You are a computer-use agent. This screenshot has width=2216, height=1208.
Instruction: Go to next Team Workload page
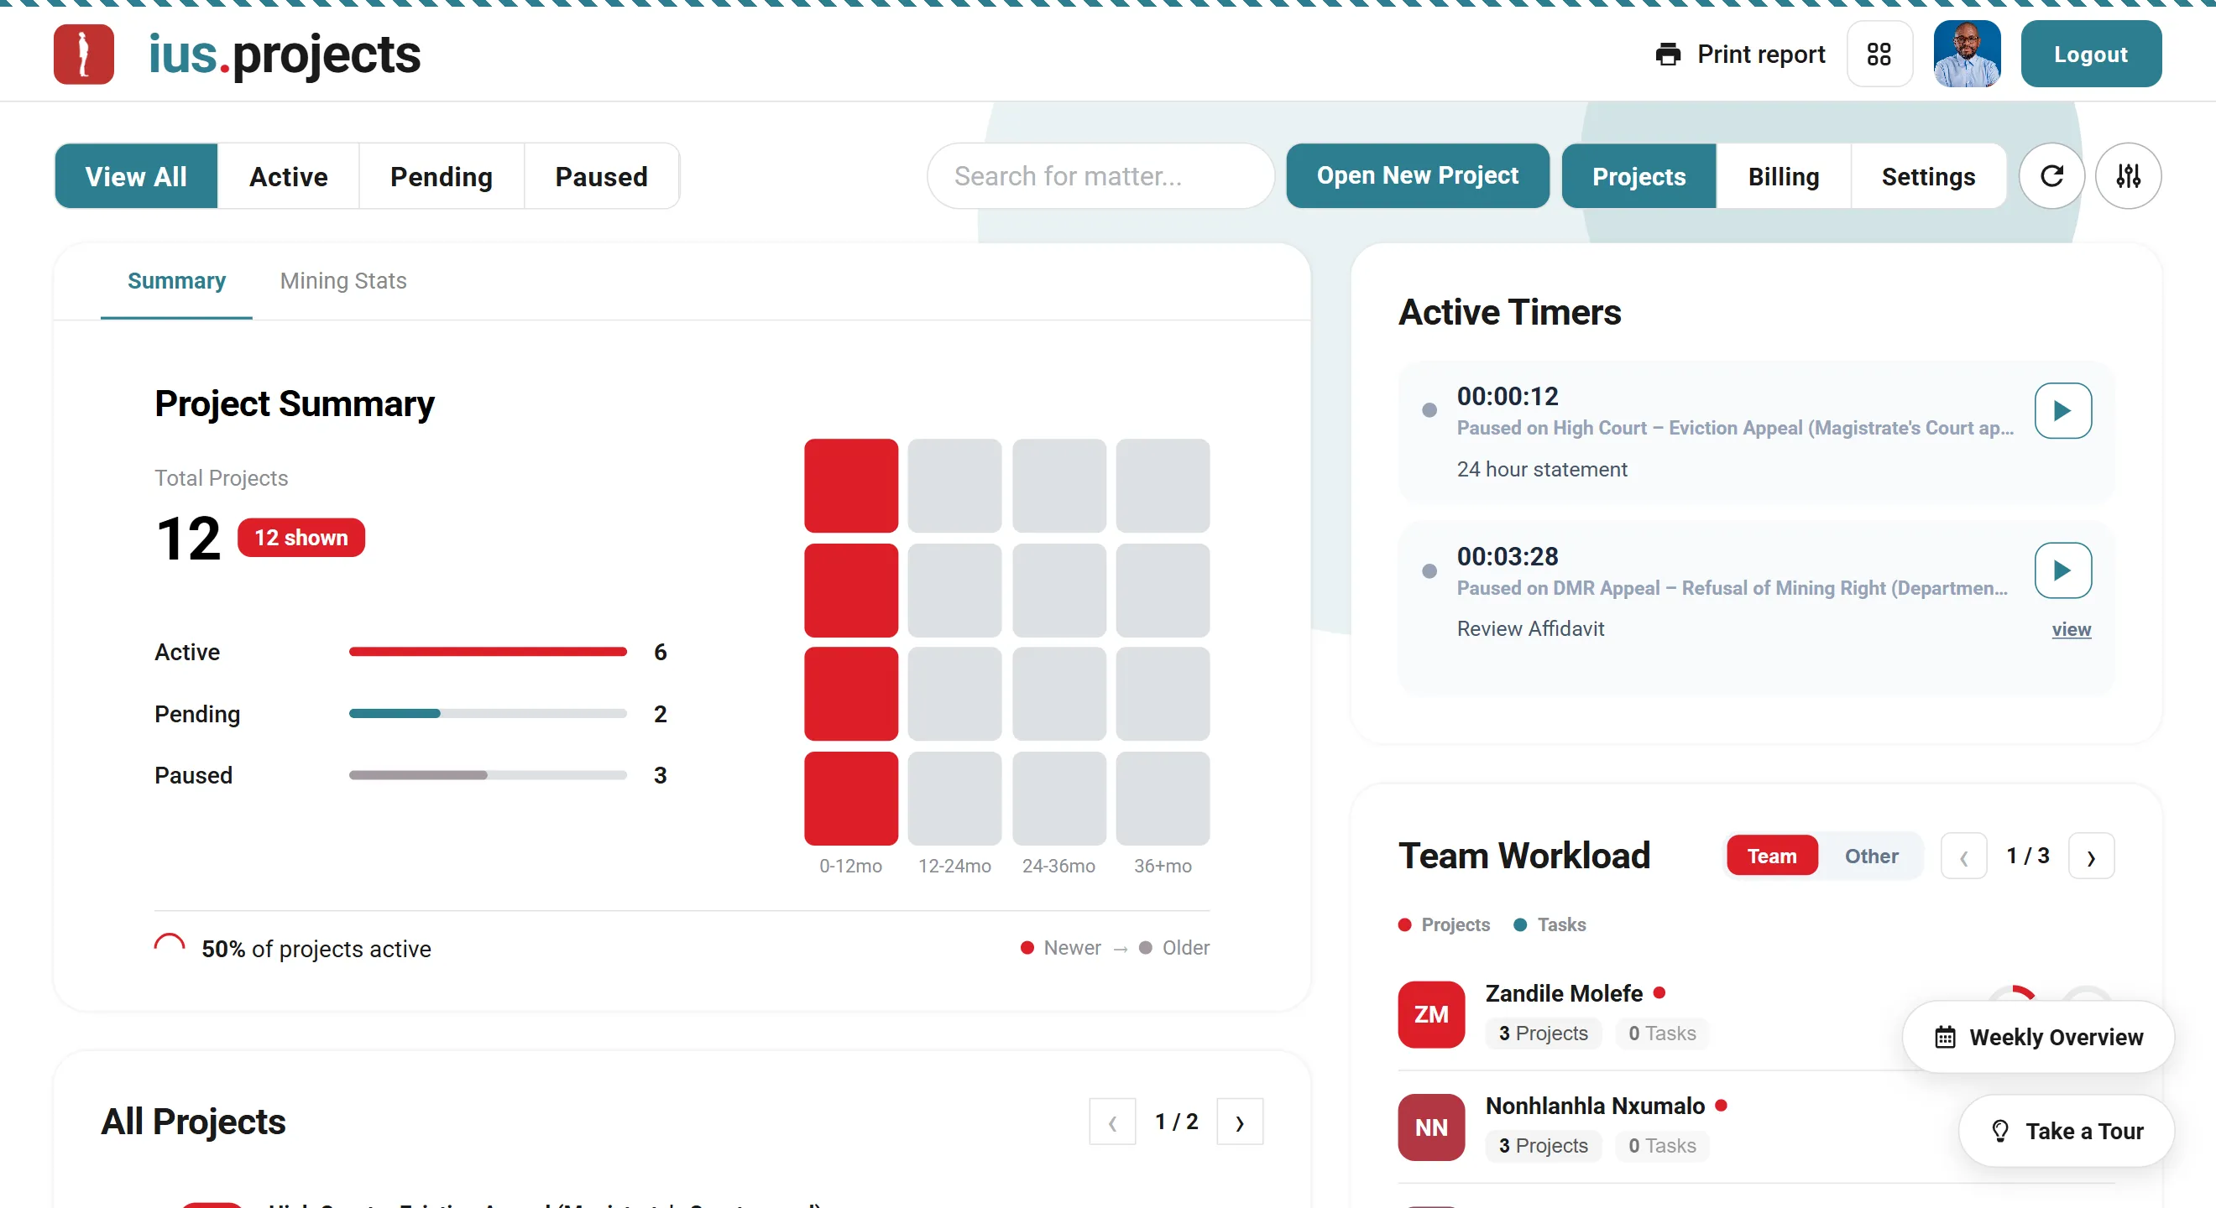[x=2090, y=857]
